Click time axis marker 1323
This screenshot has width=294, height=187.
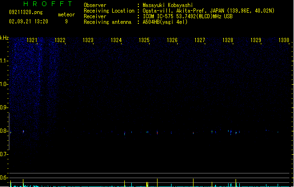(88, 40)
